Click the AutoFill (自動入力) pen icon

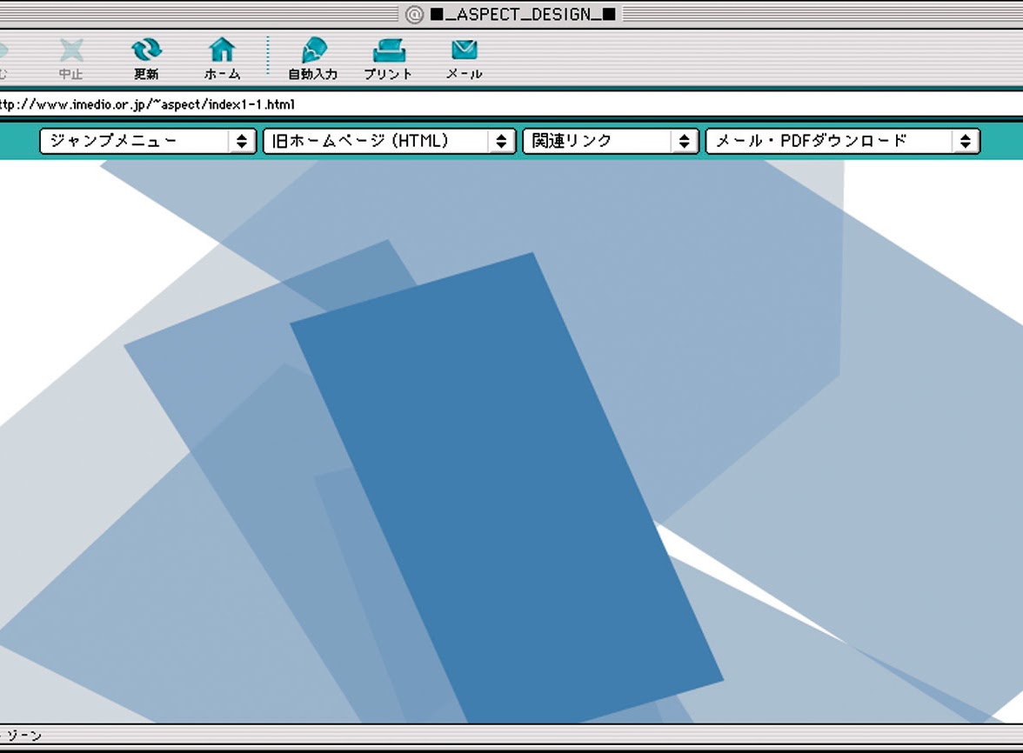tap(312, 52)
